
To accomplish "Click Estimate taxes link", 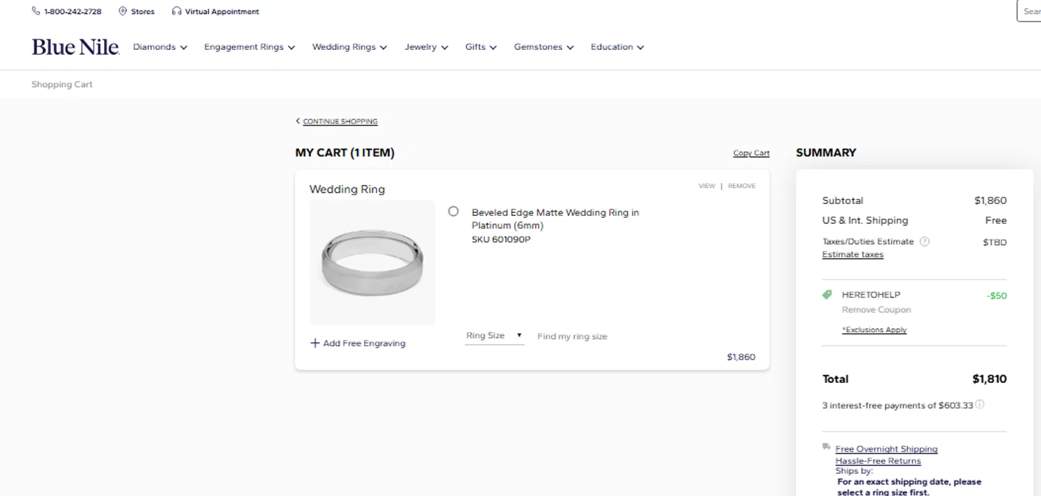I will (853, 255).
